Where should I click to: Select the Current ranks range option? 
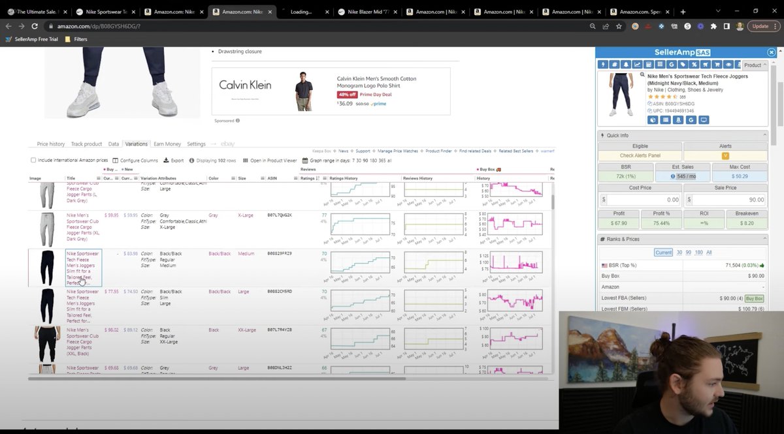click(x=663, y=252)
